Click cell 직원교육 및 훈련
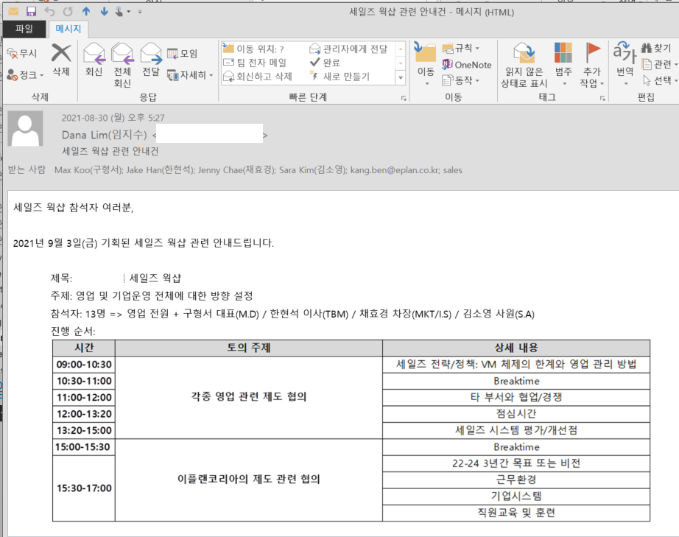The image size is (679, 537). pyautogui.click(x=516, y=513)
